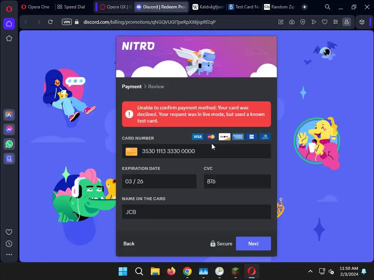The image size is (374, 280).
Task: Click the Payment breadcrumb step
Action: click(131, 86)
